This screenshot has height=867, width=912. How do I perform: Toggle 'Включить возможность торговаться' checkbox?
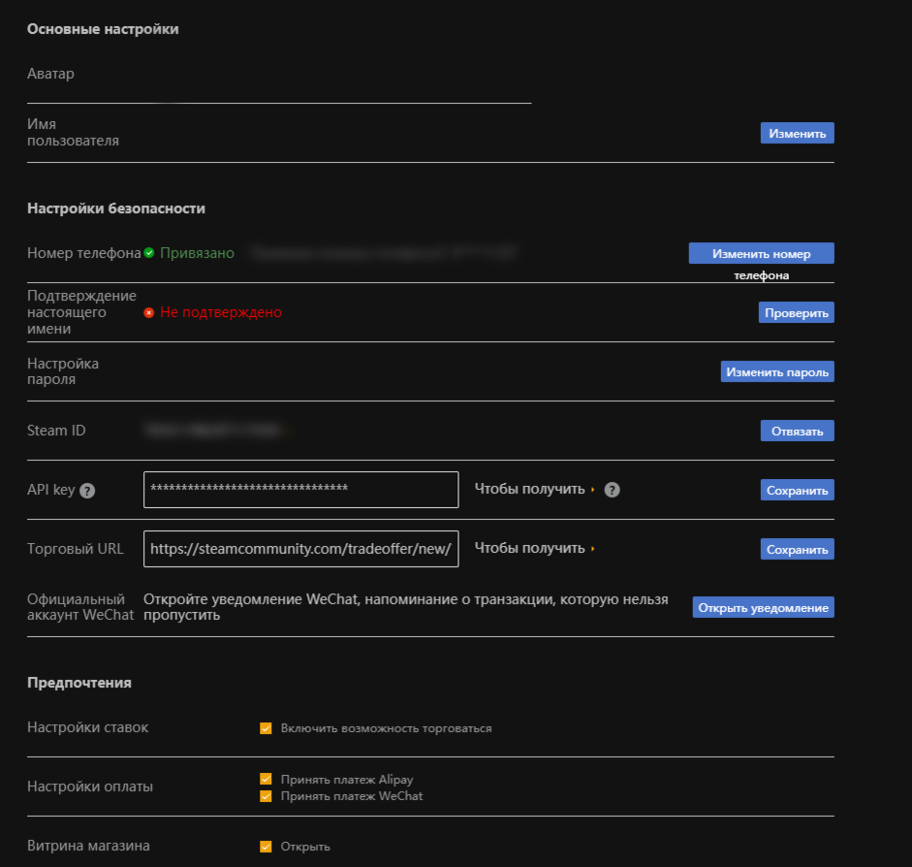coord(266,728)
